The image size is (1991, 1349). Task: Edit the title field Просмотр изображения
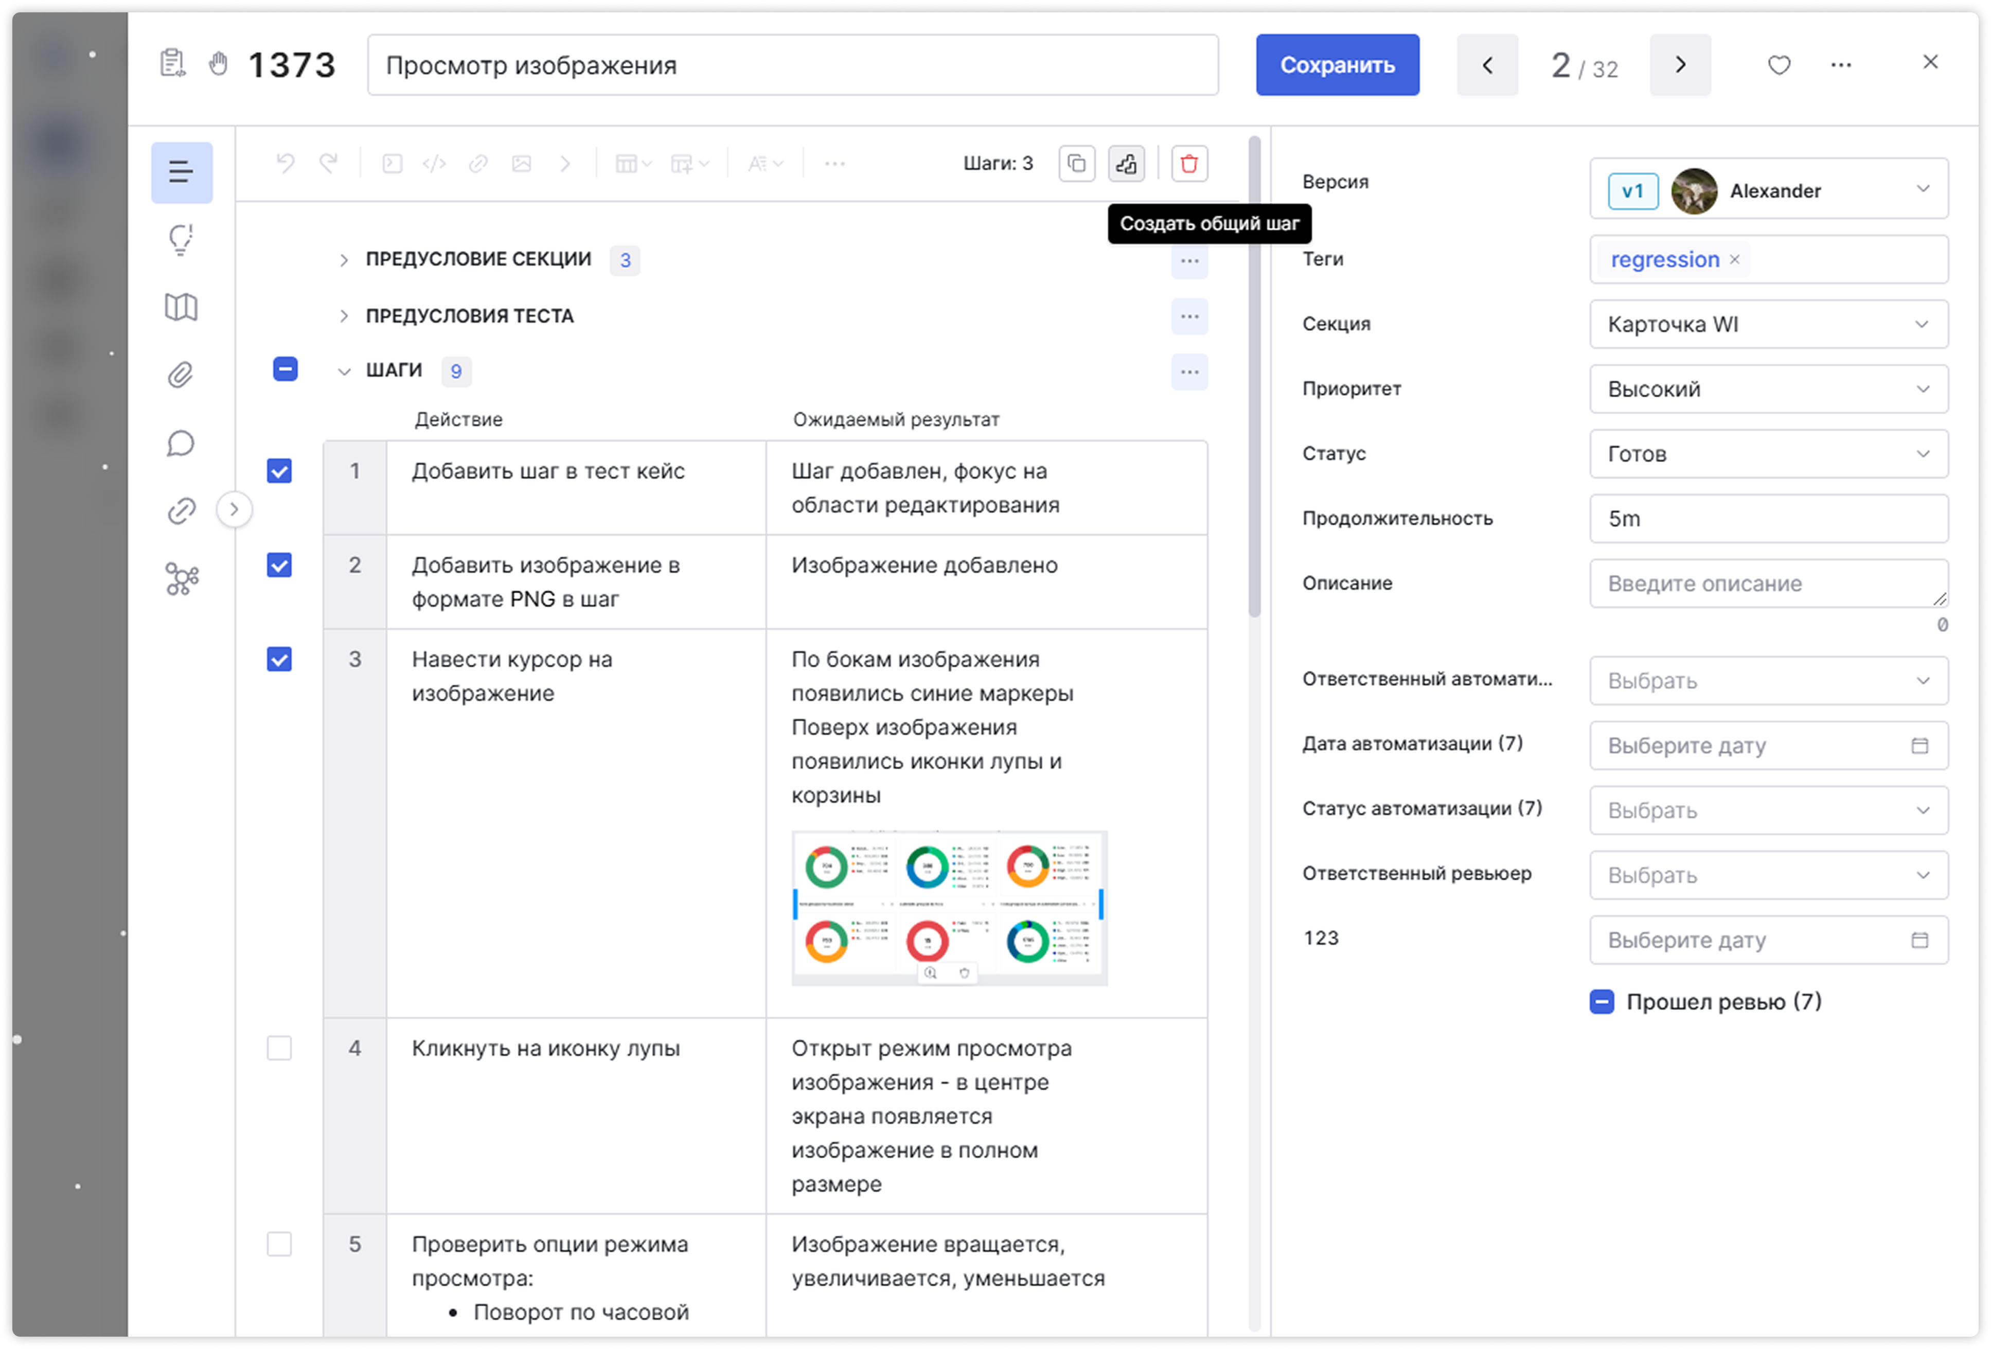click(792, 64)
